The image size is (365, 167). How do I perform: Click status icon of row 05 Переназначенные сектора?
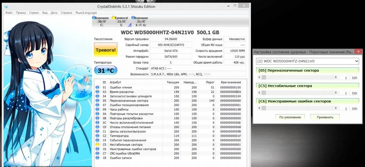coord(97,101)
